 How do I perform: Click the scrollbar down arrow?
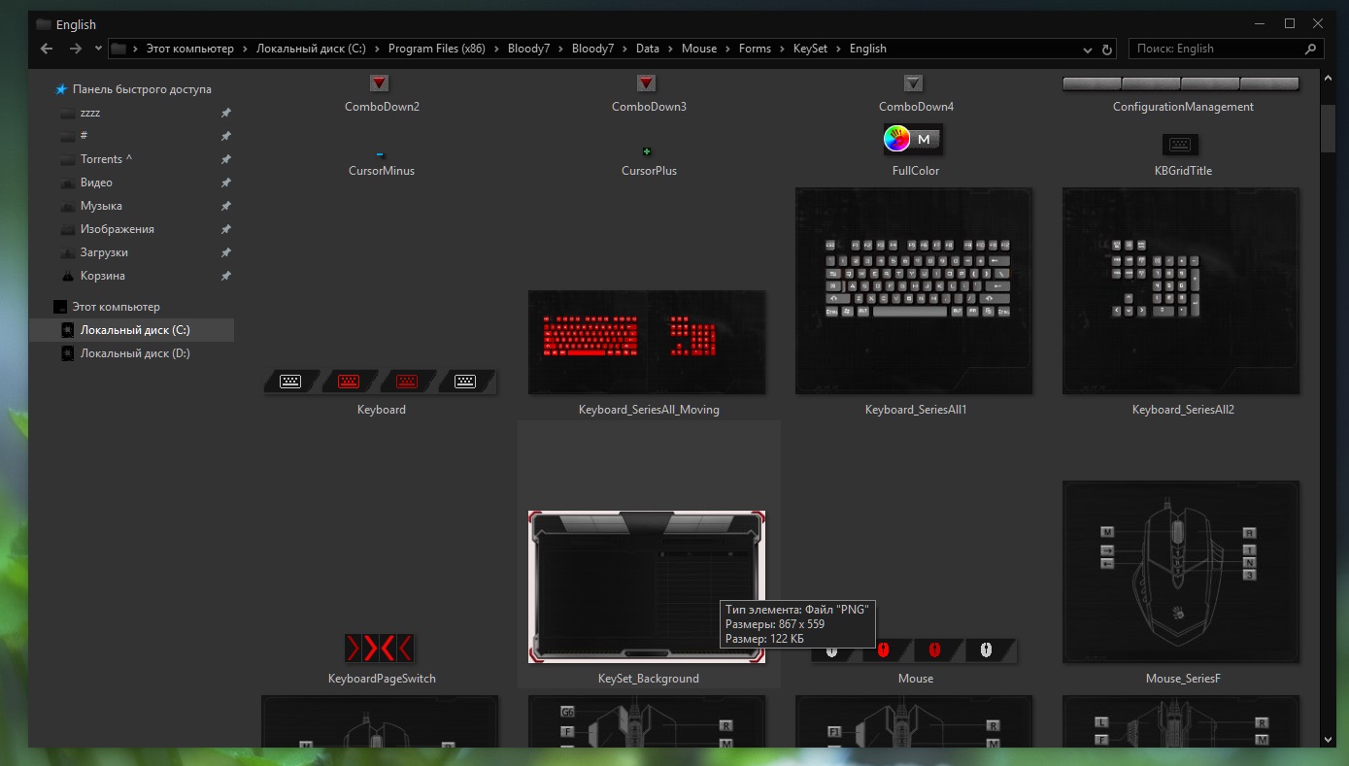click(x=1328, y=740)
